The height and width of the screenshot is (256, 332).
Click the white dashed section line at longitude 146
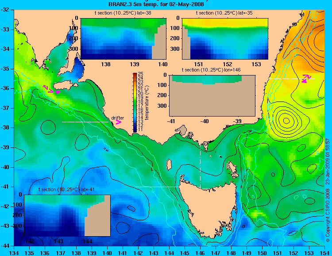[x=200, y=163]
